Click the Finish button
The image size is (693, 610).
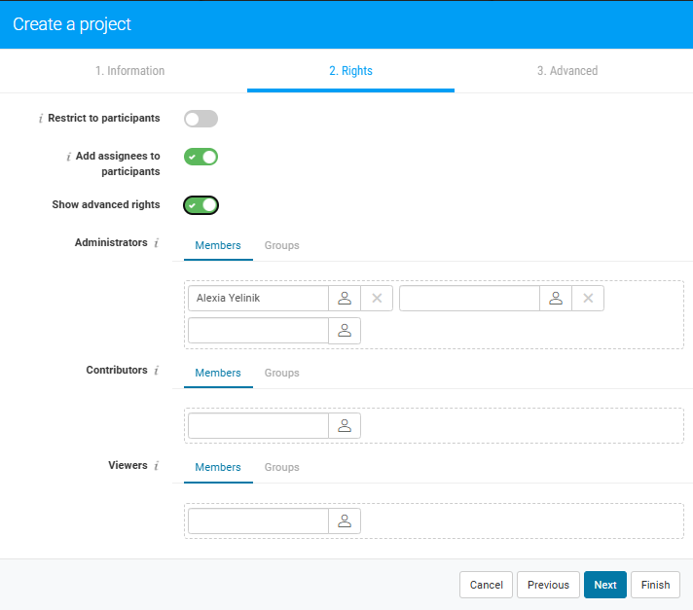coord(655,585)
